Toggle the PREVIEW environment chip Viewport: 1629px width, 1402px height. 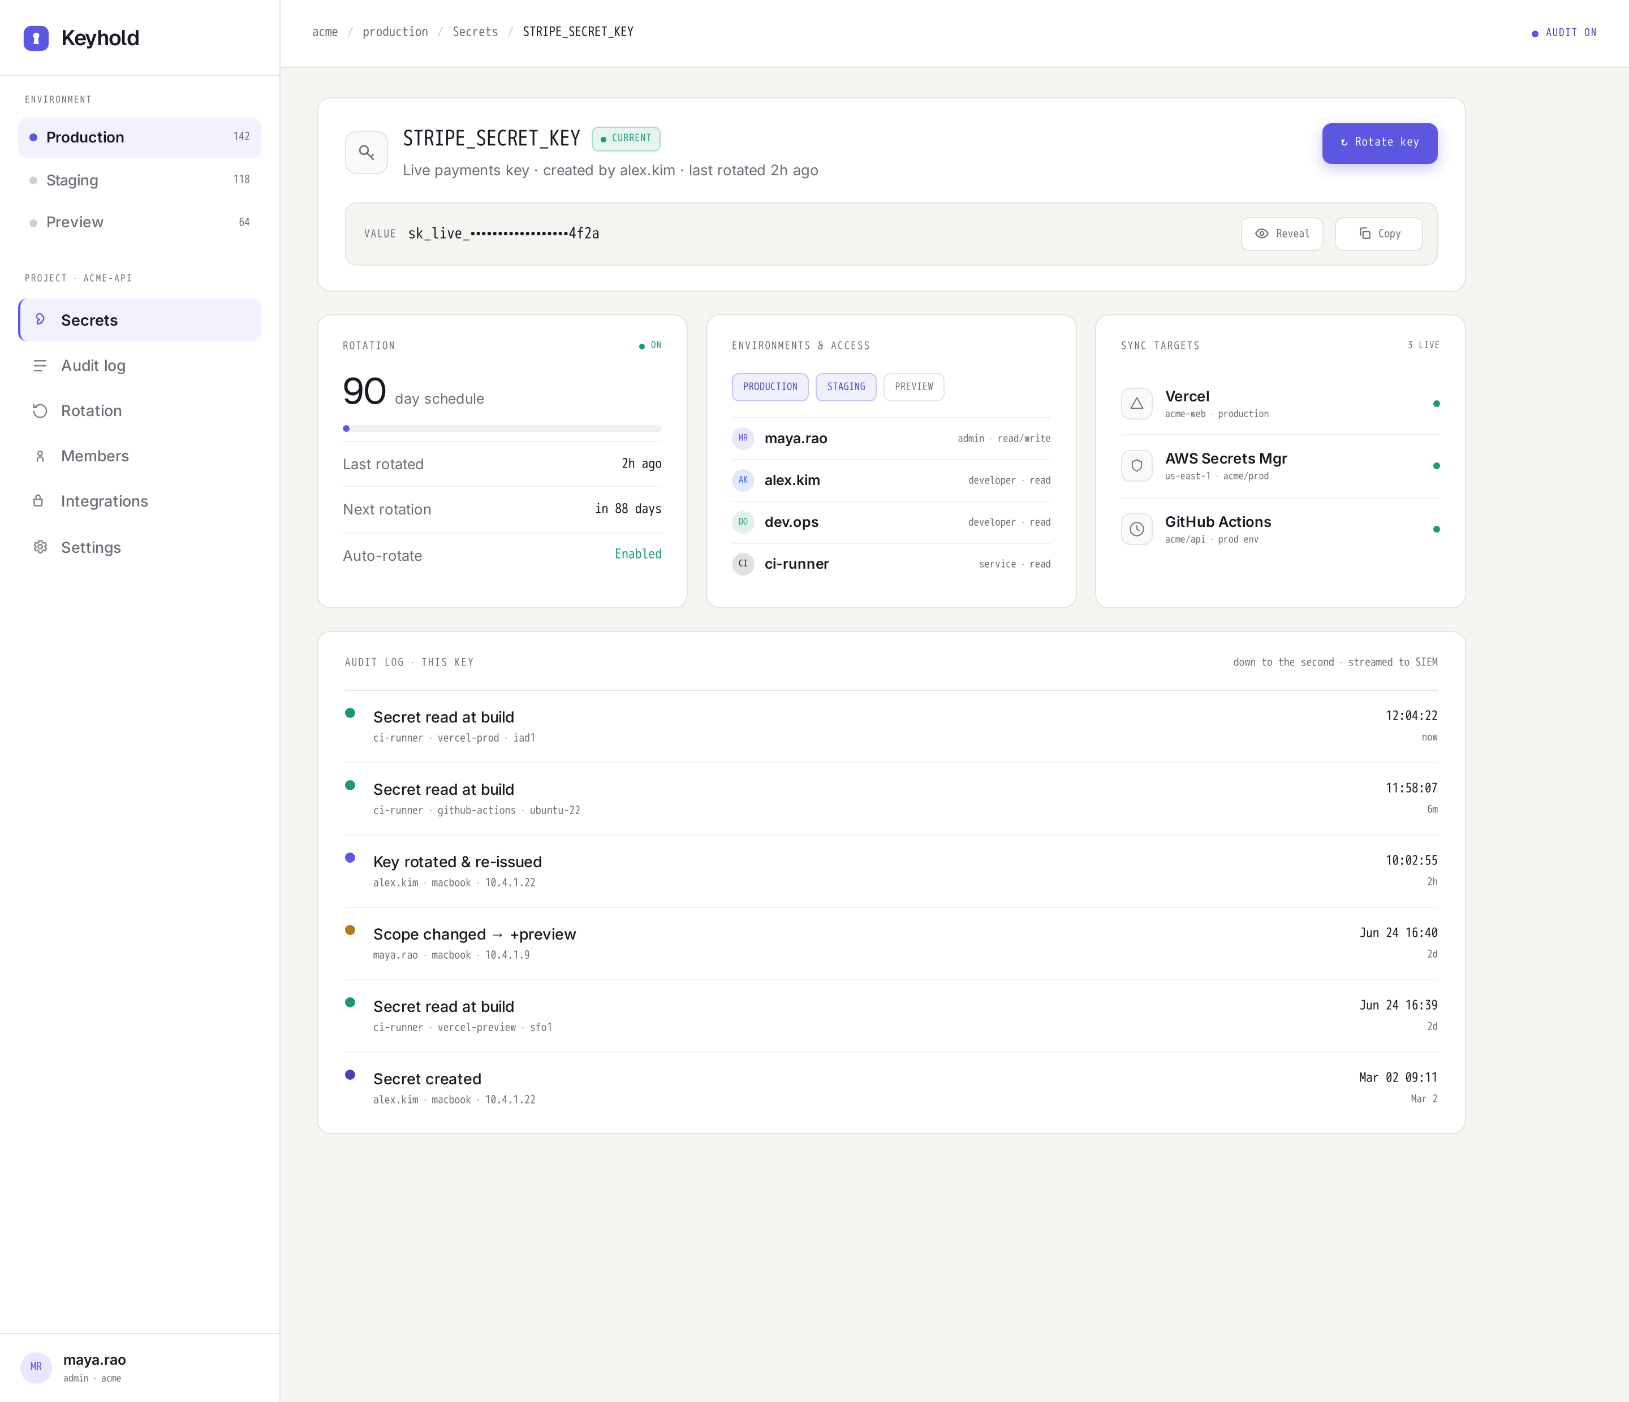pyautogui.click(x=913, y=387)
